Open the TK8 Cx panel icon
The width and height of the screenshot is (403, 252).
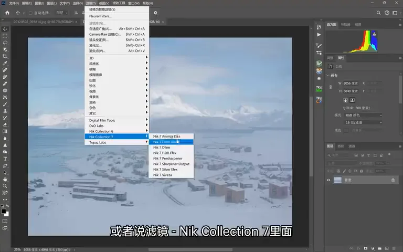pos(319,100)
